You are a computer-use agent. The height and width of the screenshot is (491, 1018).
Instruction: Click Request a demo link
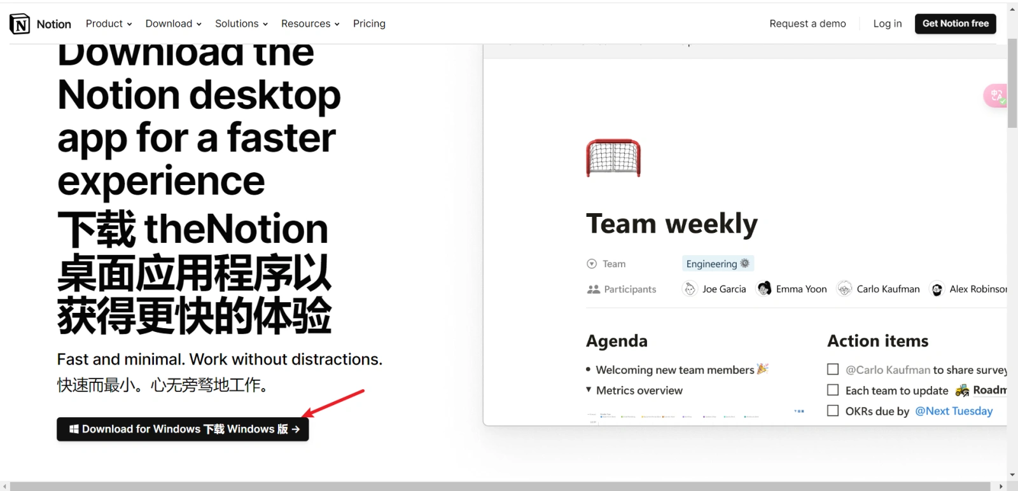point(807,24)
